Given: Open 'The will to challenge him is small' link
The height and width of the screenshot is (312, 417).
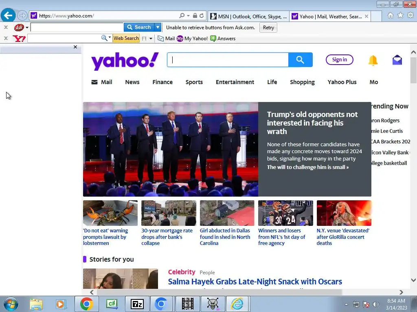Looking at the screenshot, I should (x=308, y=167).
